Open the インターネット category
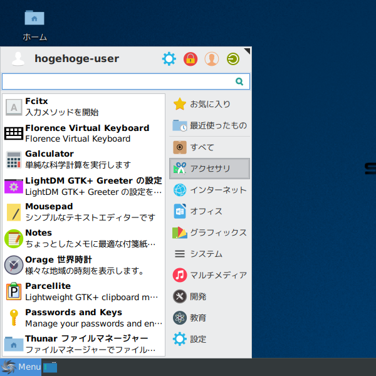This screenshot has height=376, width=376. pos(209,190)
